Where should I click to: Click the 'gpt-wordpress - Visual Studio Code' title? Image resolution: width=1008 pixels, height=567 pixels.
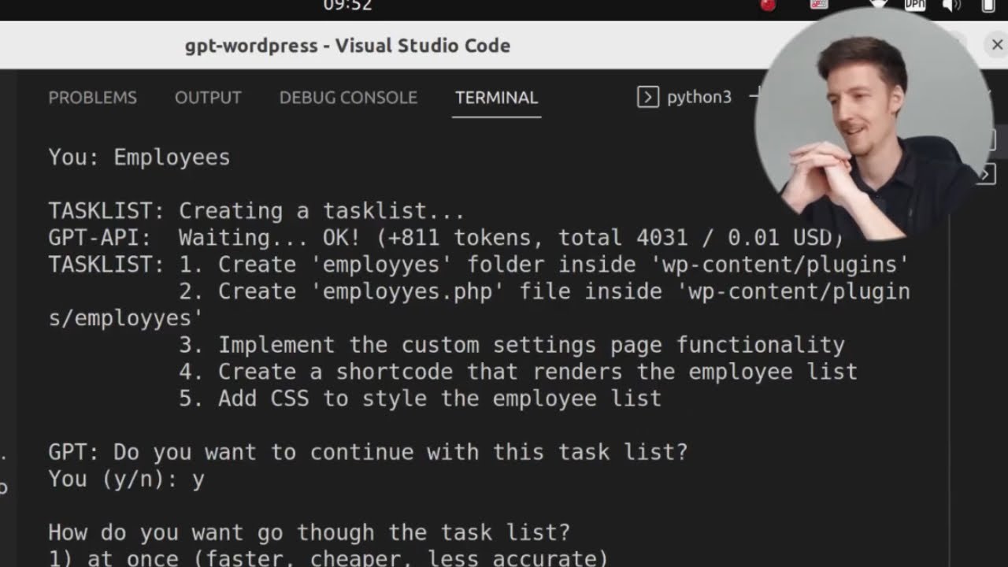click(347, 46)
